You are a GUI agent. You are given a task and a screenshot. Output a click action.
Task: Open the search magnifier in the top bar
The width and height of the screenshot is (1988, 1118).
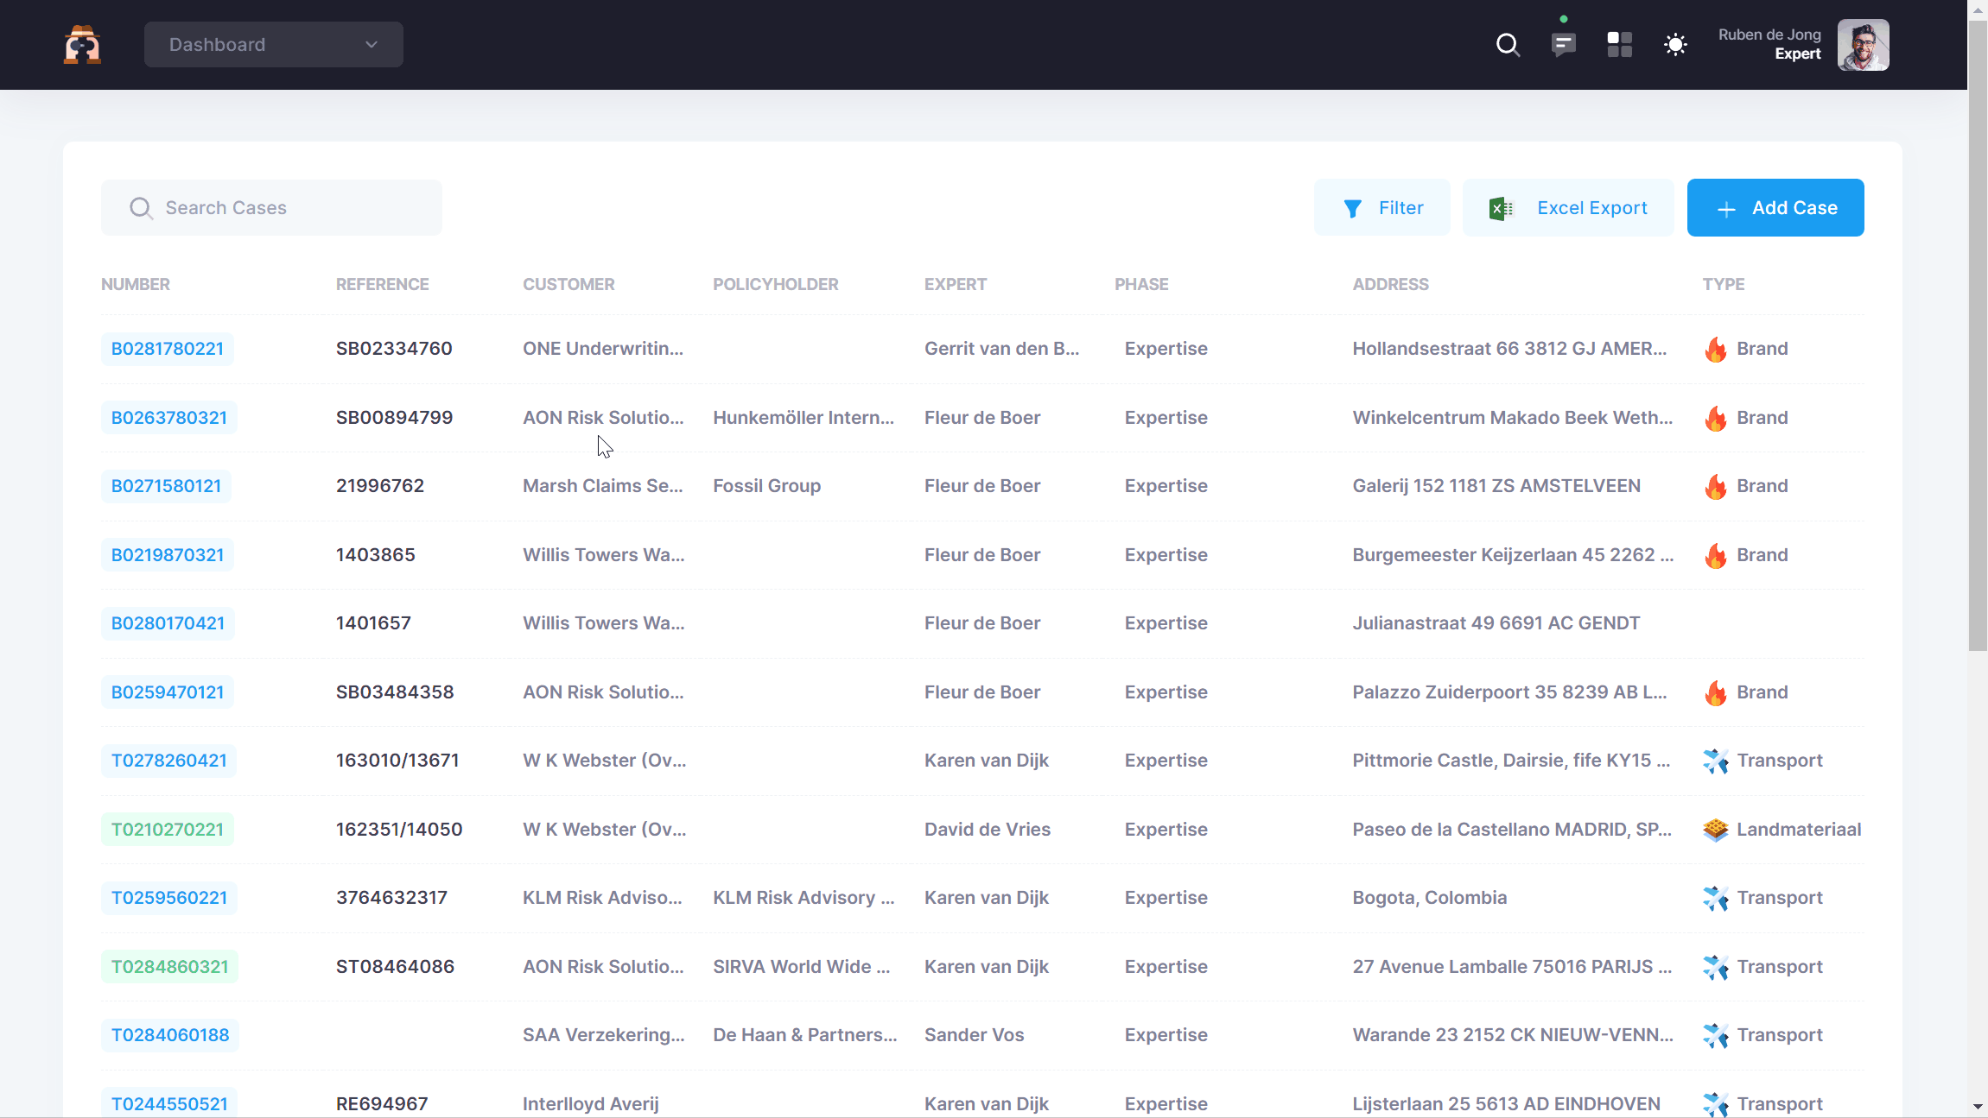click(x=1508, y=45)
